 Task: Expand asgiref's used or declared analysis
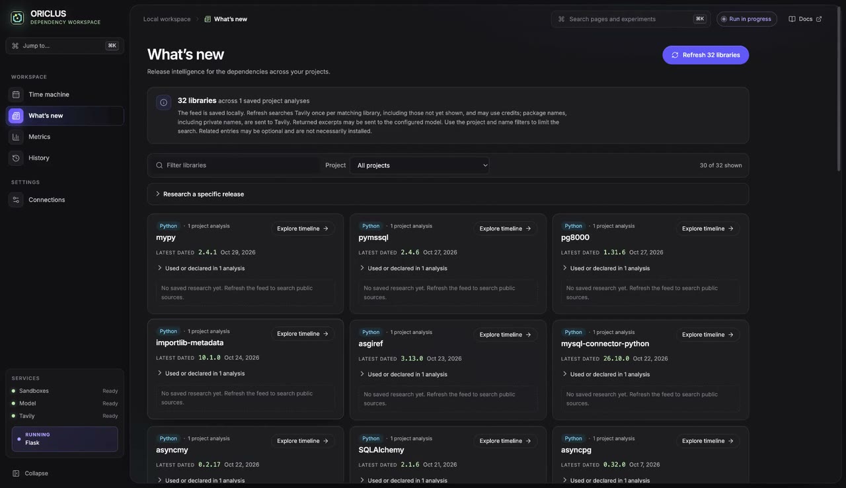(x=403, y=374)
